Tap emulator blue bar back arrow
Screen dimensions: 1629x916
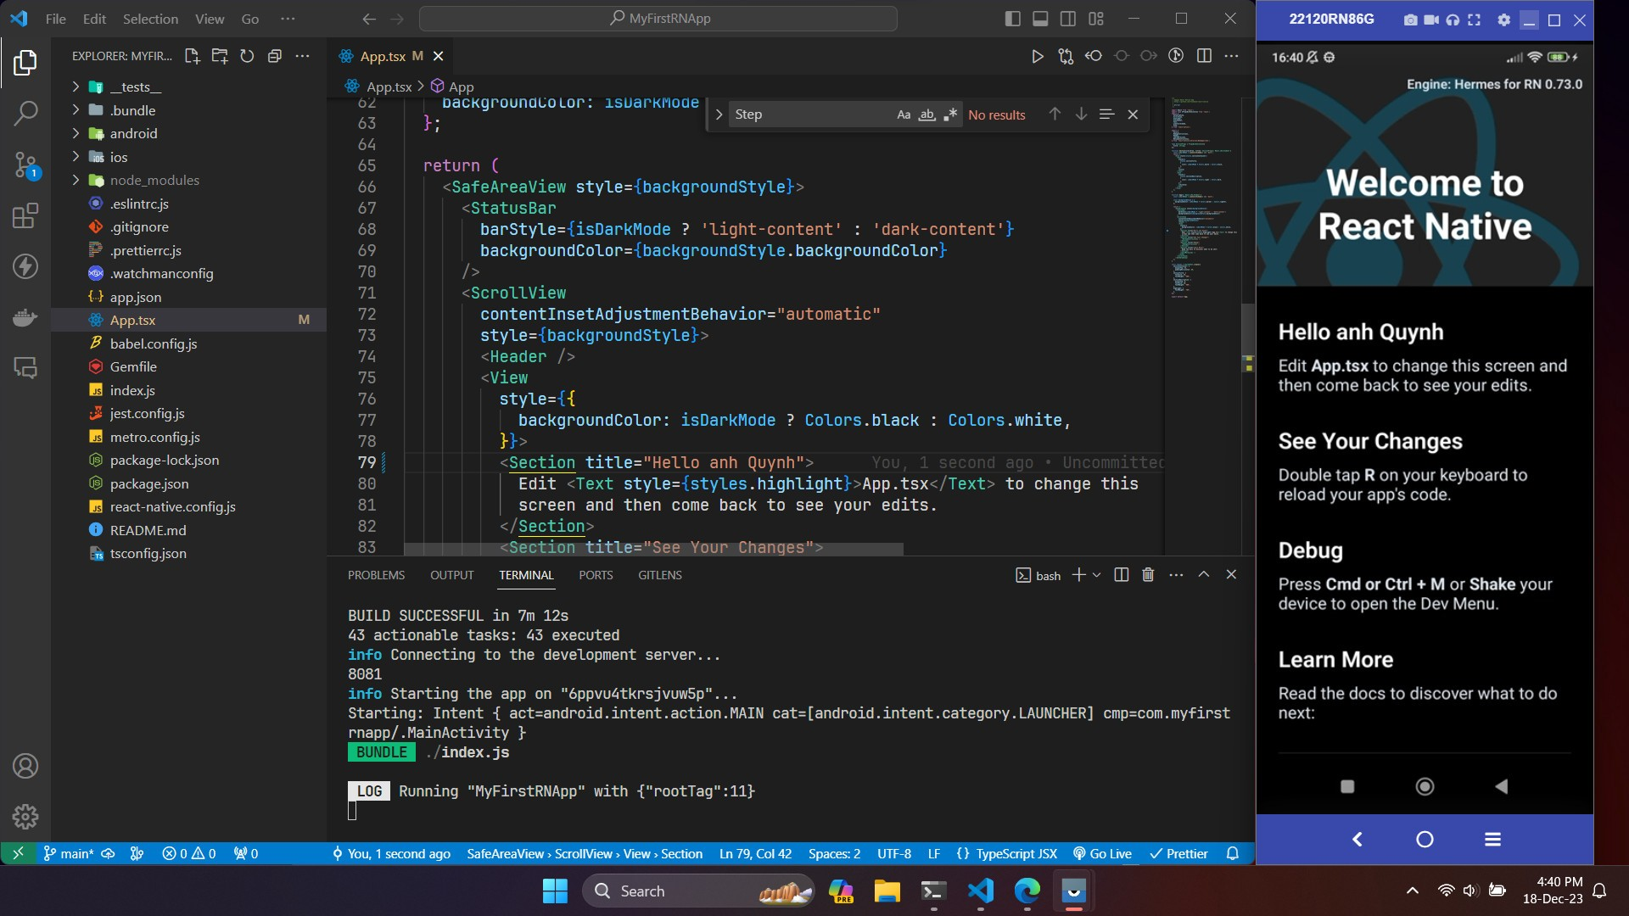point(1357,840)
